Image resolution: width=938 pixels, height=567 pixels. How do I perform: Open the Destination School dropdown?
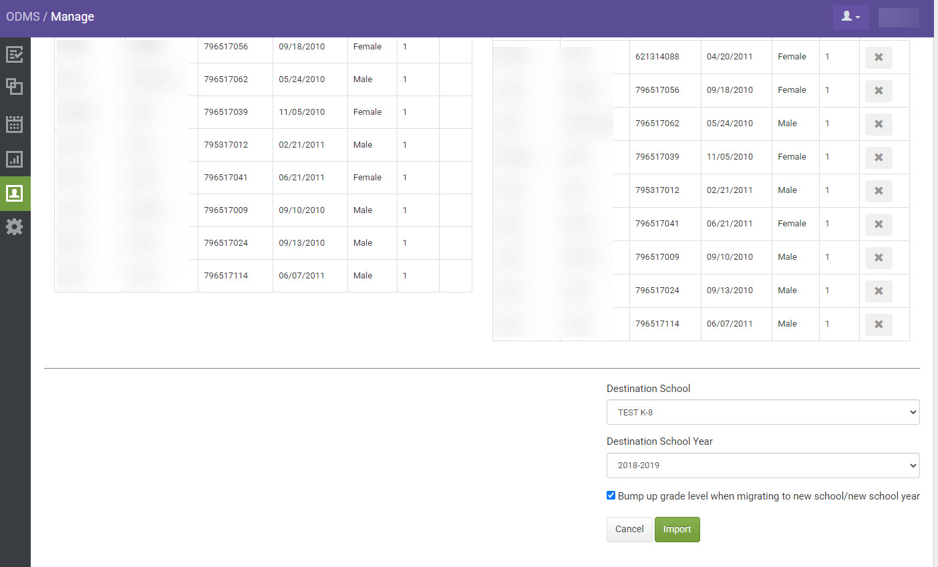[763, 412]
